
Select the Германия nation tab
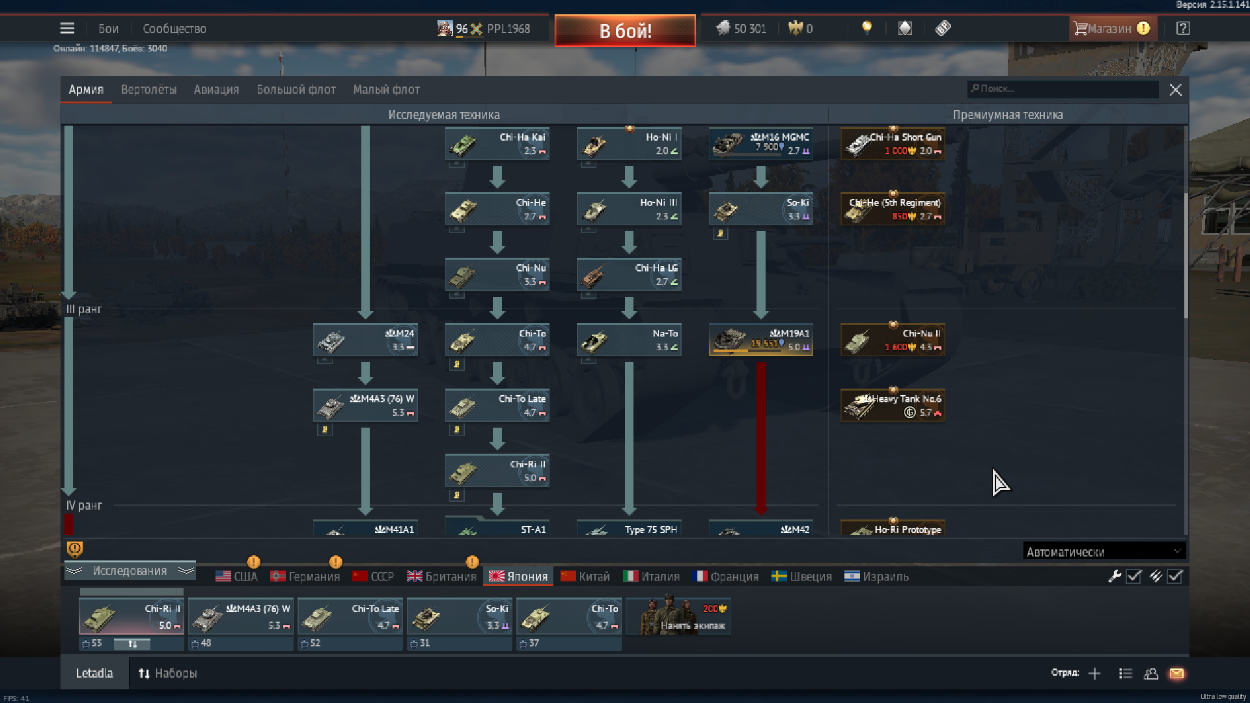pyautogui.click(x=305, y=576)
